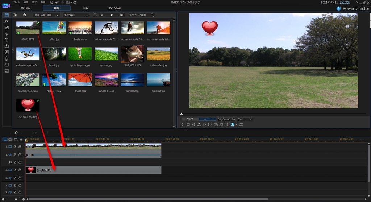The height and width of the screenshot is (202, 371).
Task: Click the fit movie to timeline icon
Action: 21,140
